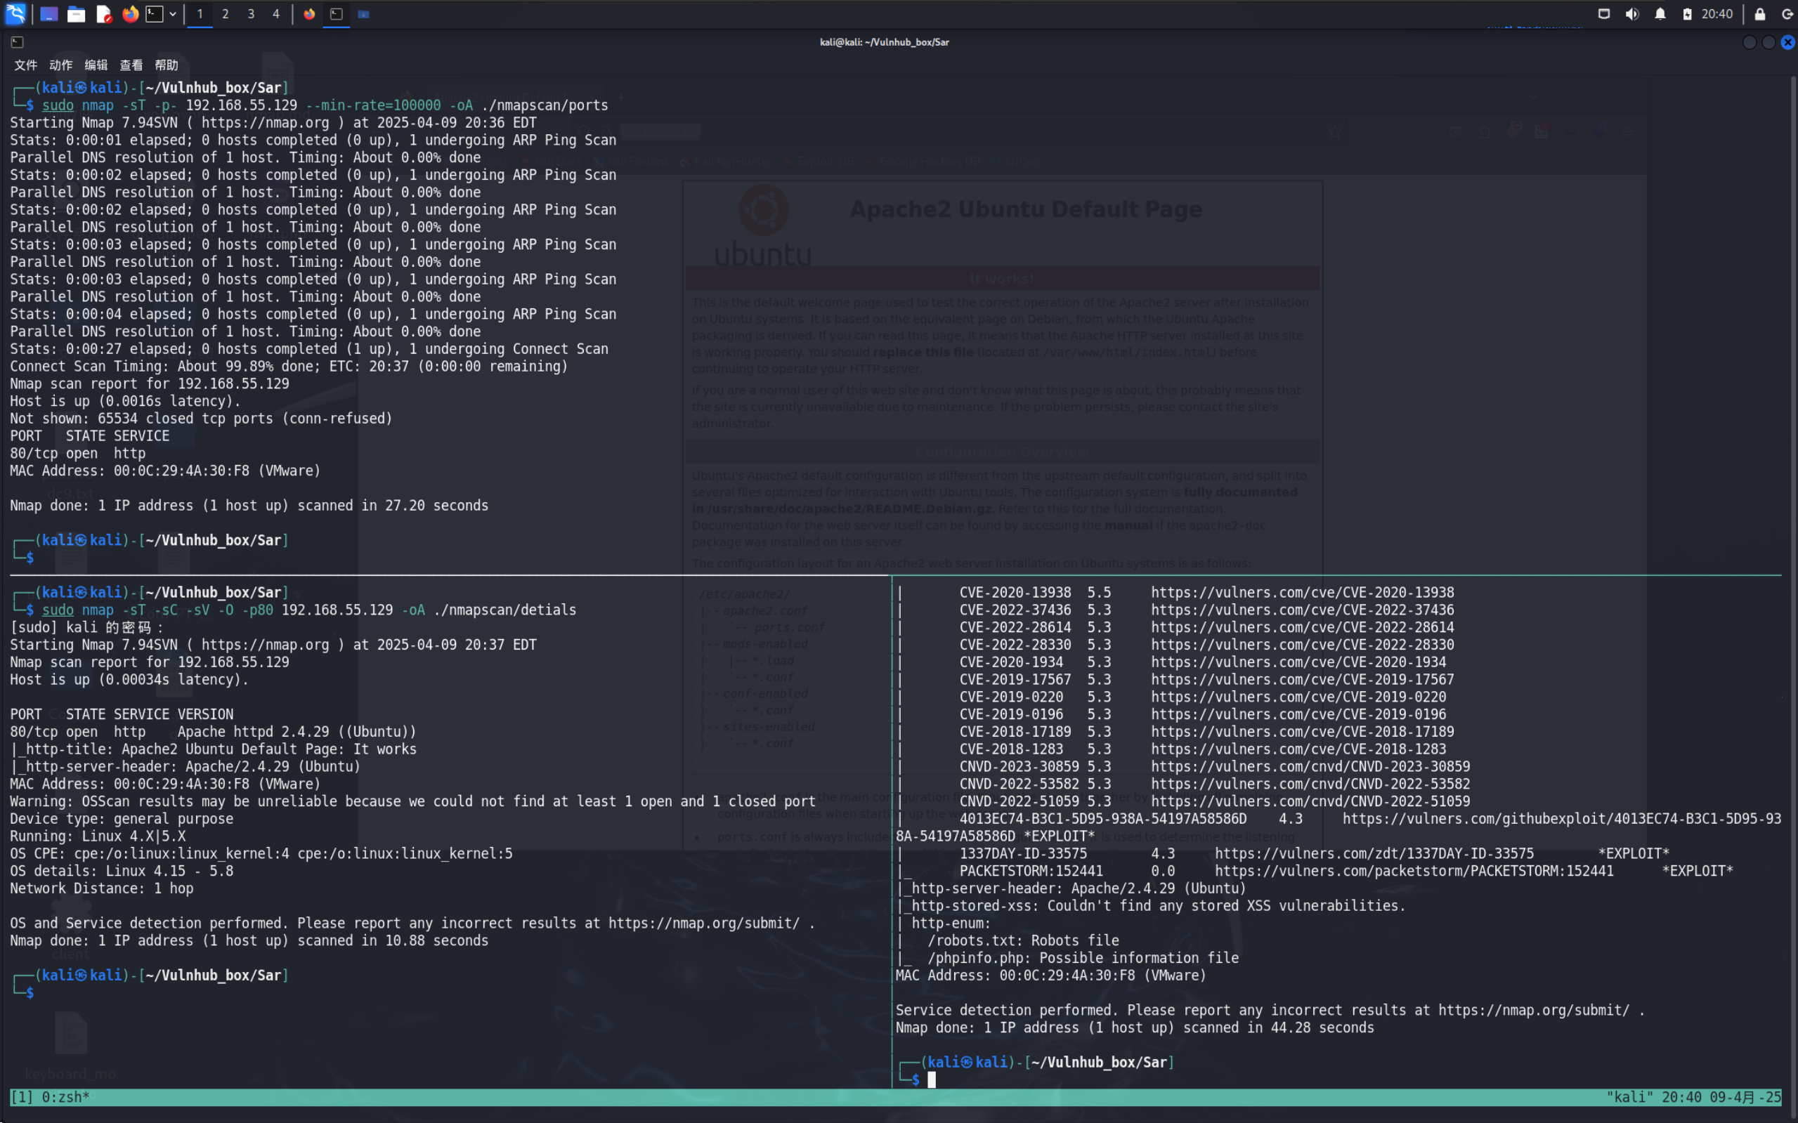1798x1123 pixels.
Task: Lock the screen with padlock icon
Action: pyautogui.click(x=1759, y=14)
